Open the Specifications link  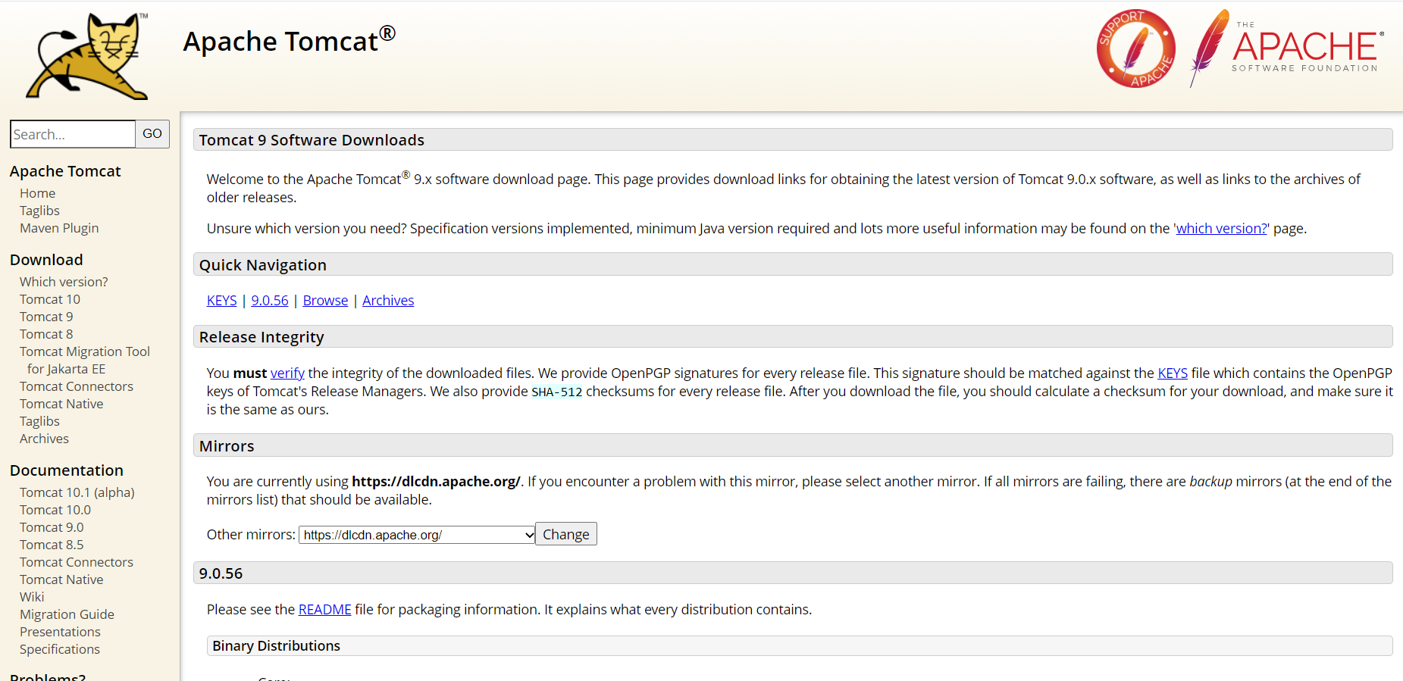(x=60, y=649)
